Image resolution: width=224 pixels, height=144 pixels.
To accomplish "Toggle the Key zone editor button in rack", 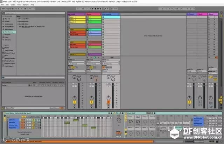I will 24,117.
